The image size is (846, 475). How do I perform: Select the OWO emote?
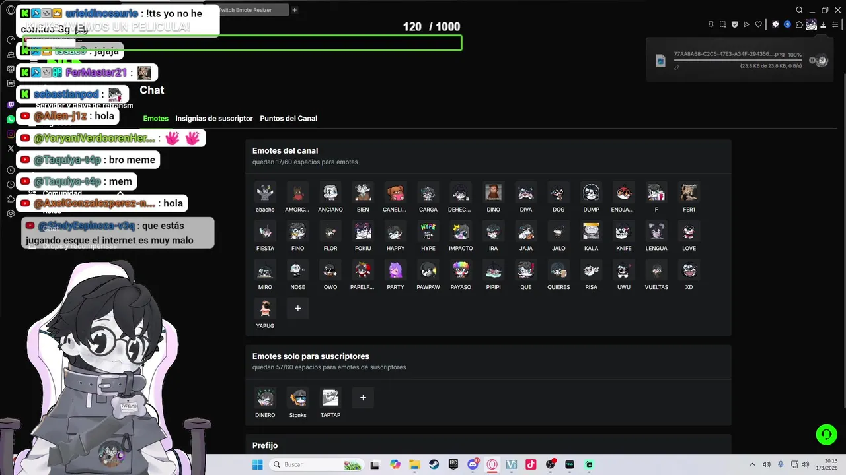330,270
